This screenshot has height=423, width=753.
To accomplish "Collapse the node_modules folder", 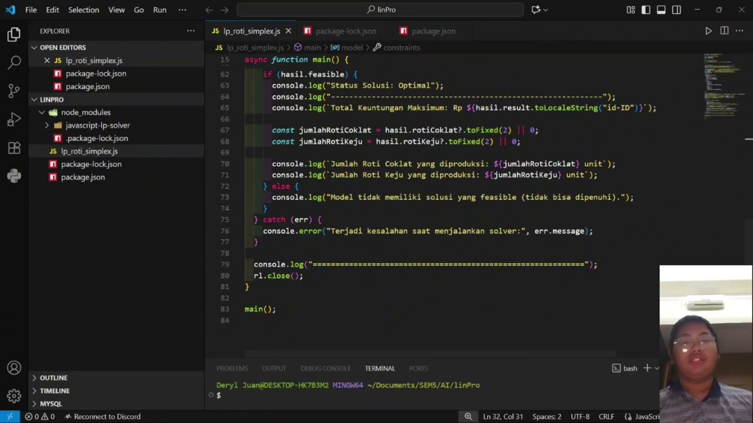I will (x=85, y=112).
